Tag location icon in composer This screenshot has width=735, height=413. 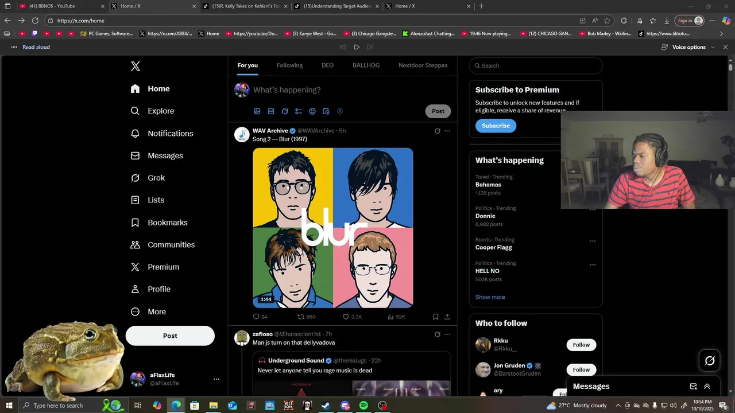click(x=340, y=111)
